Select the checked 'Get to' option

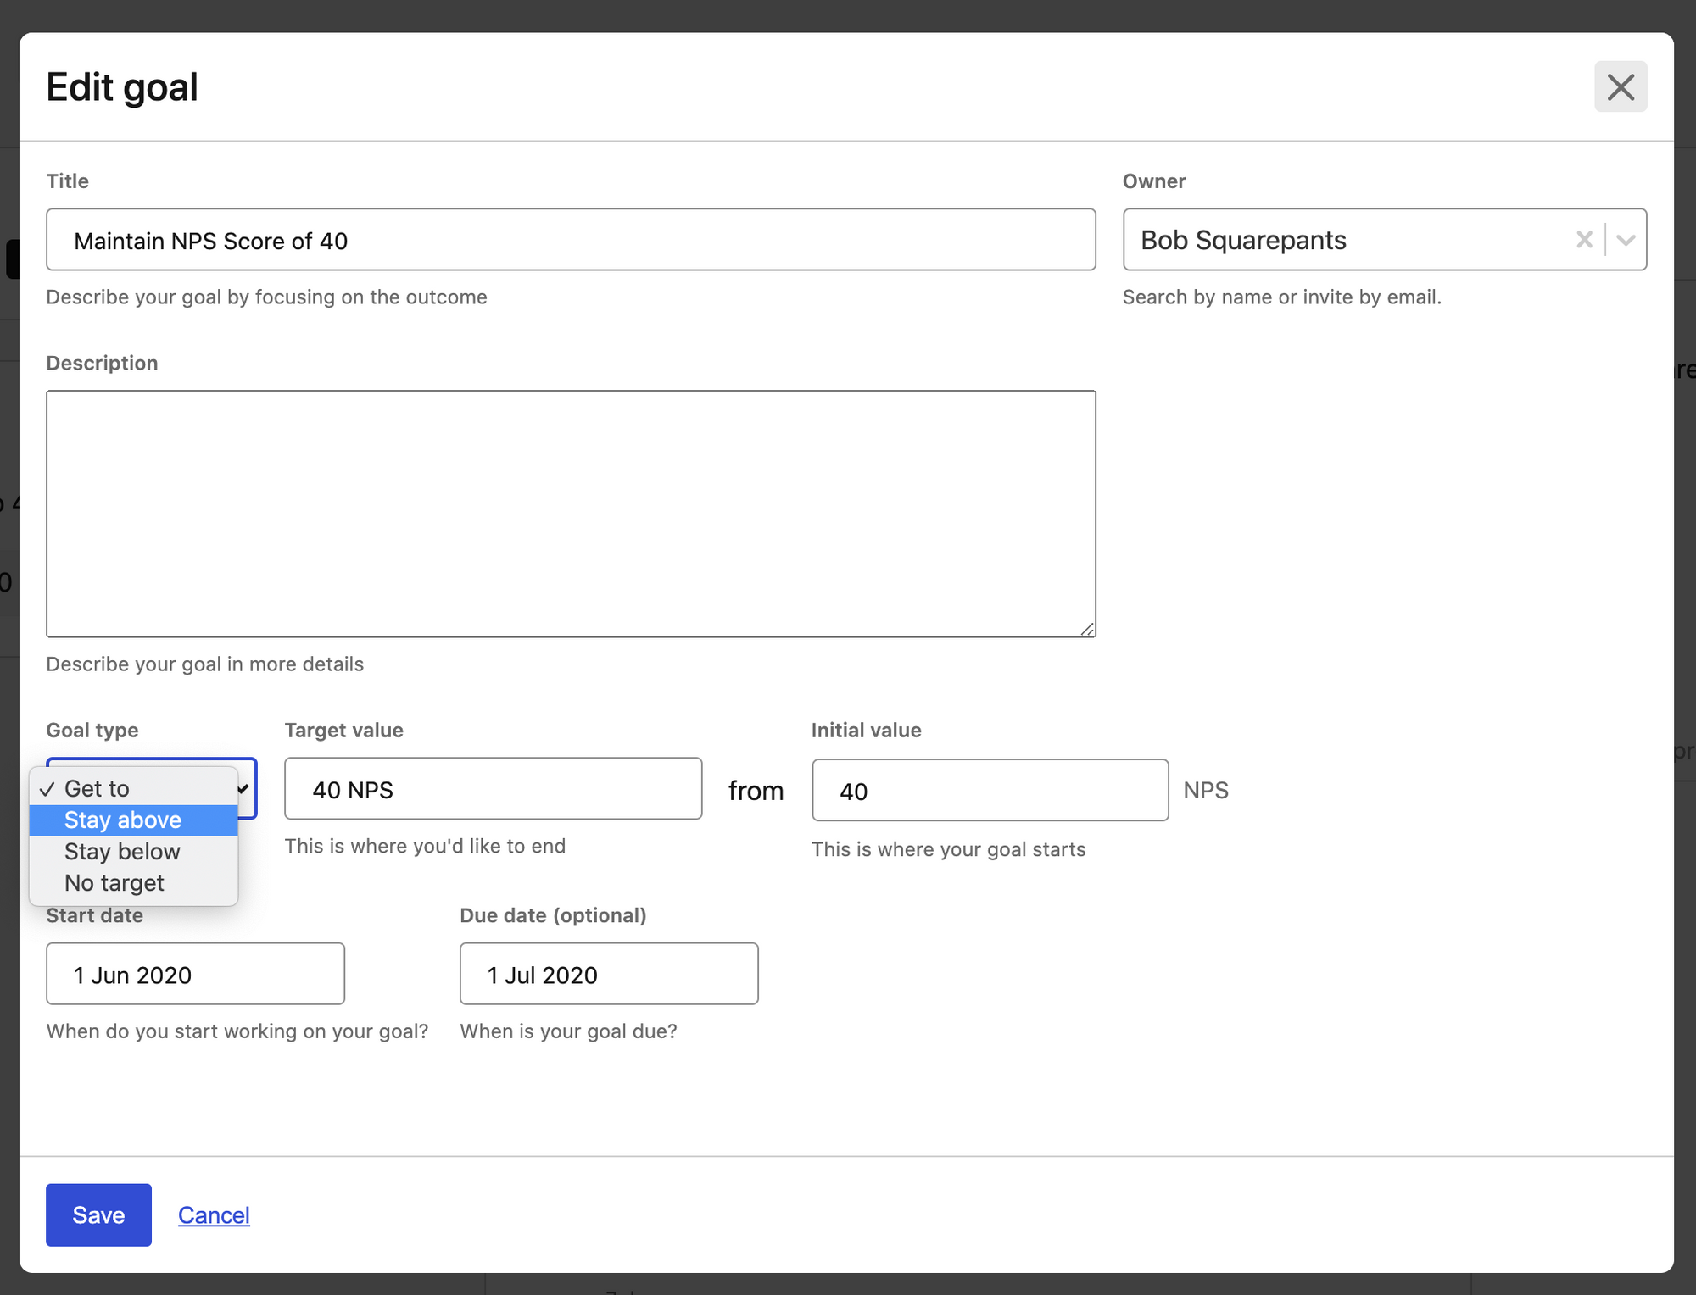[x=97, y=788]
